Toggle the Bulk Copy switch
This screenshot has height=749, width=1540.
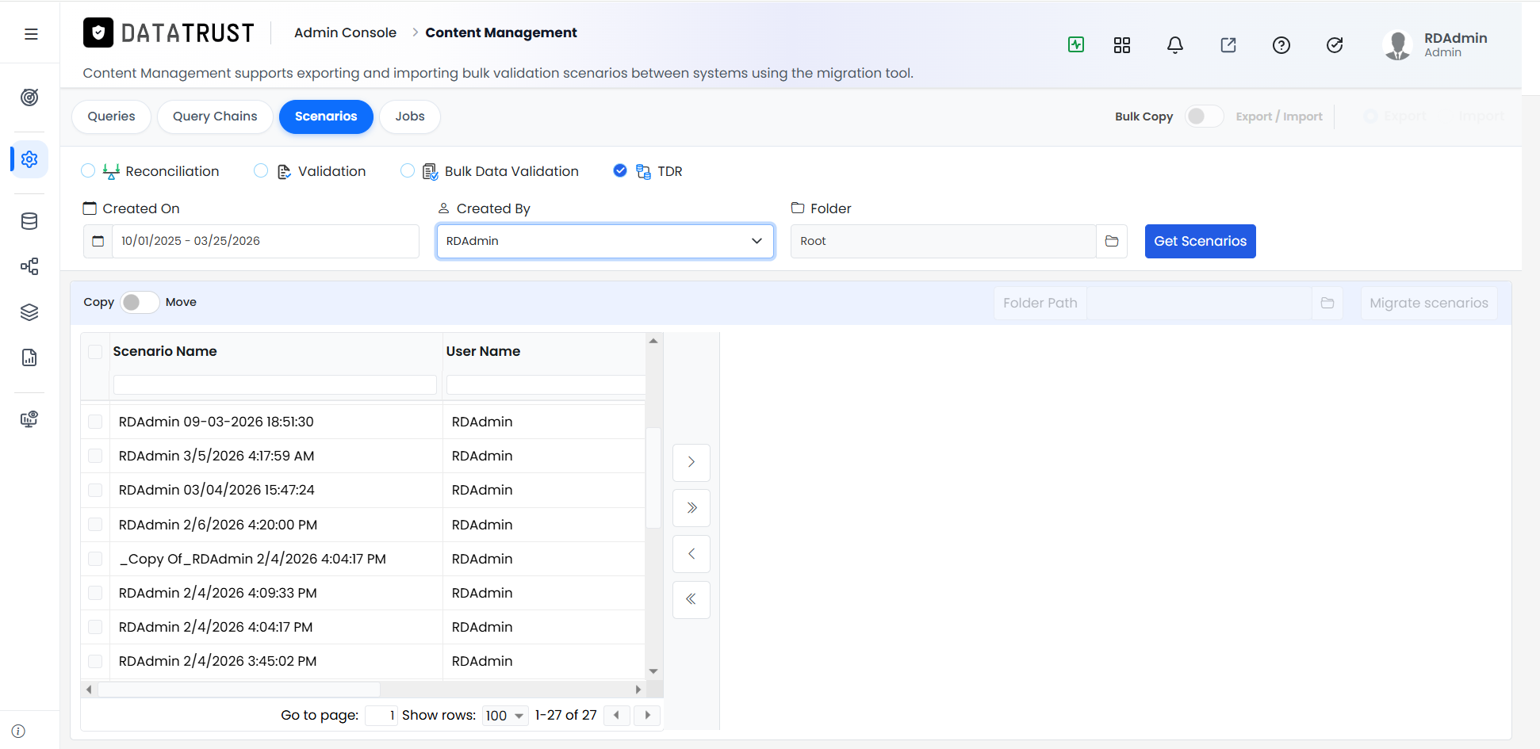1204,117
